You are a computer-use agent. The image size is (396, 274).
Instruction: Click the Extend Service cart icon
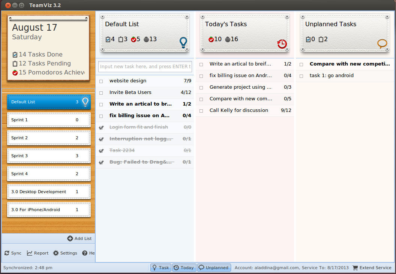(x=355, y=268)
